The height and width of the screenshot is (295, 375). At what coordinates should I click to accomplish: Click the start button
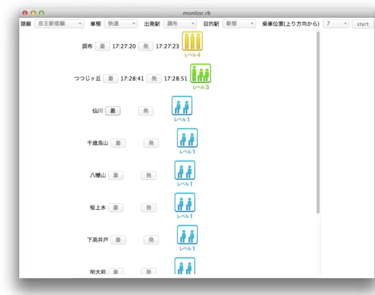[363, 24]
